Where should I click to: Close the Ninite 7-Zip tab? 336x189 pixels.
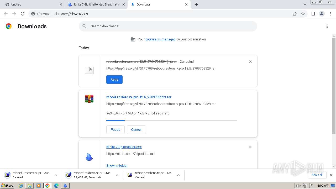tap(124, 4)
